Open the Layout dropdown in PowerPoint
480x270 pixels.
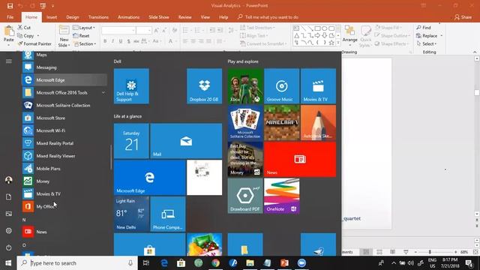(x=84, y=28)
